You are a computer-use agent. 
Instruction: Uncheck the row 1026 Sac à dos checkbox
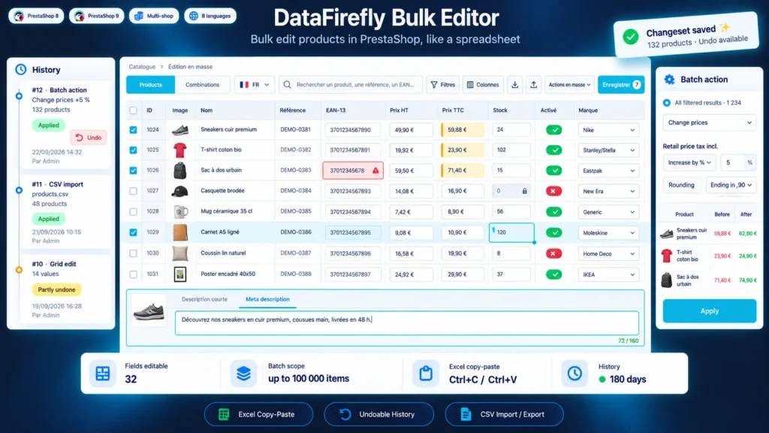(134, 171)
